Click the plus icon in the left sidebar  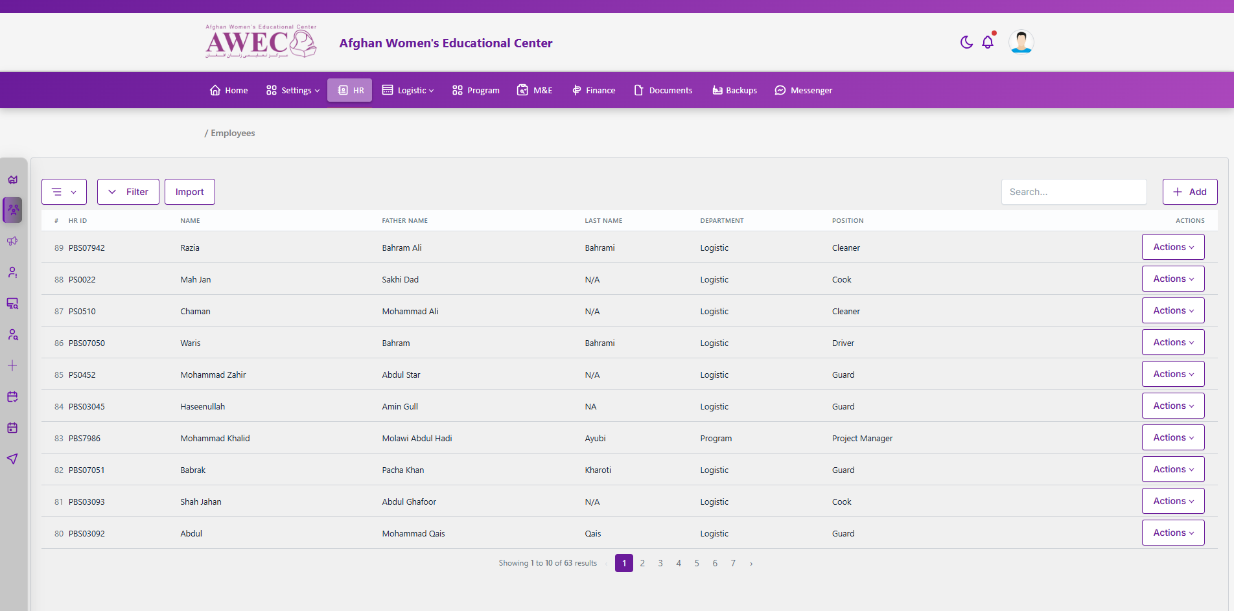click(x=12, y=365)
